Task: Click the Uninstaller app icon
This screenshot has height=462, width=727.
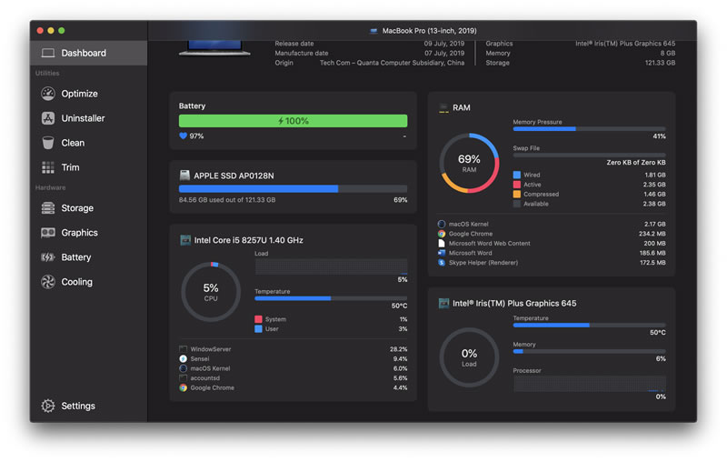Action: (48, 118)
